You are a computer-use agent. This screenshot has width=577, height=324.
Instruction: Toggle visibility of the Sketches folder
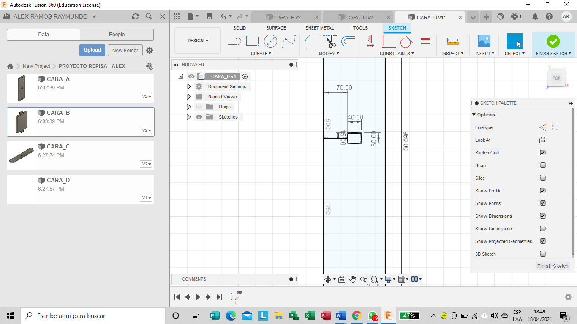(x=199, y=117)
